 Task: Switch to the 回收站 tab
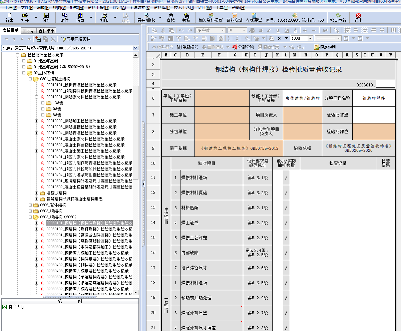point(28,30)
